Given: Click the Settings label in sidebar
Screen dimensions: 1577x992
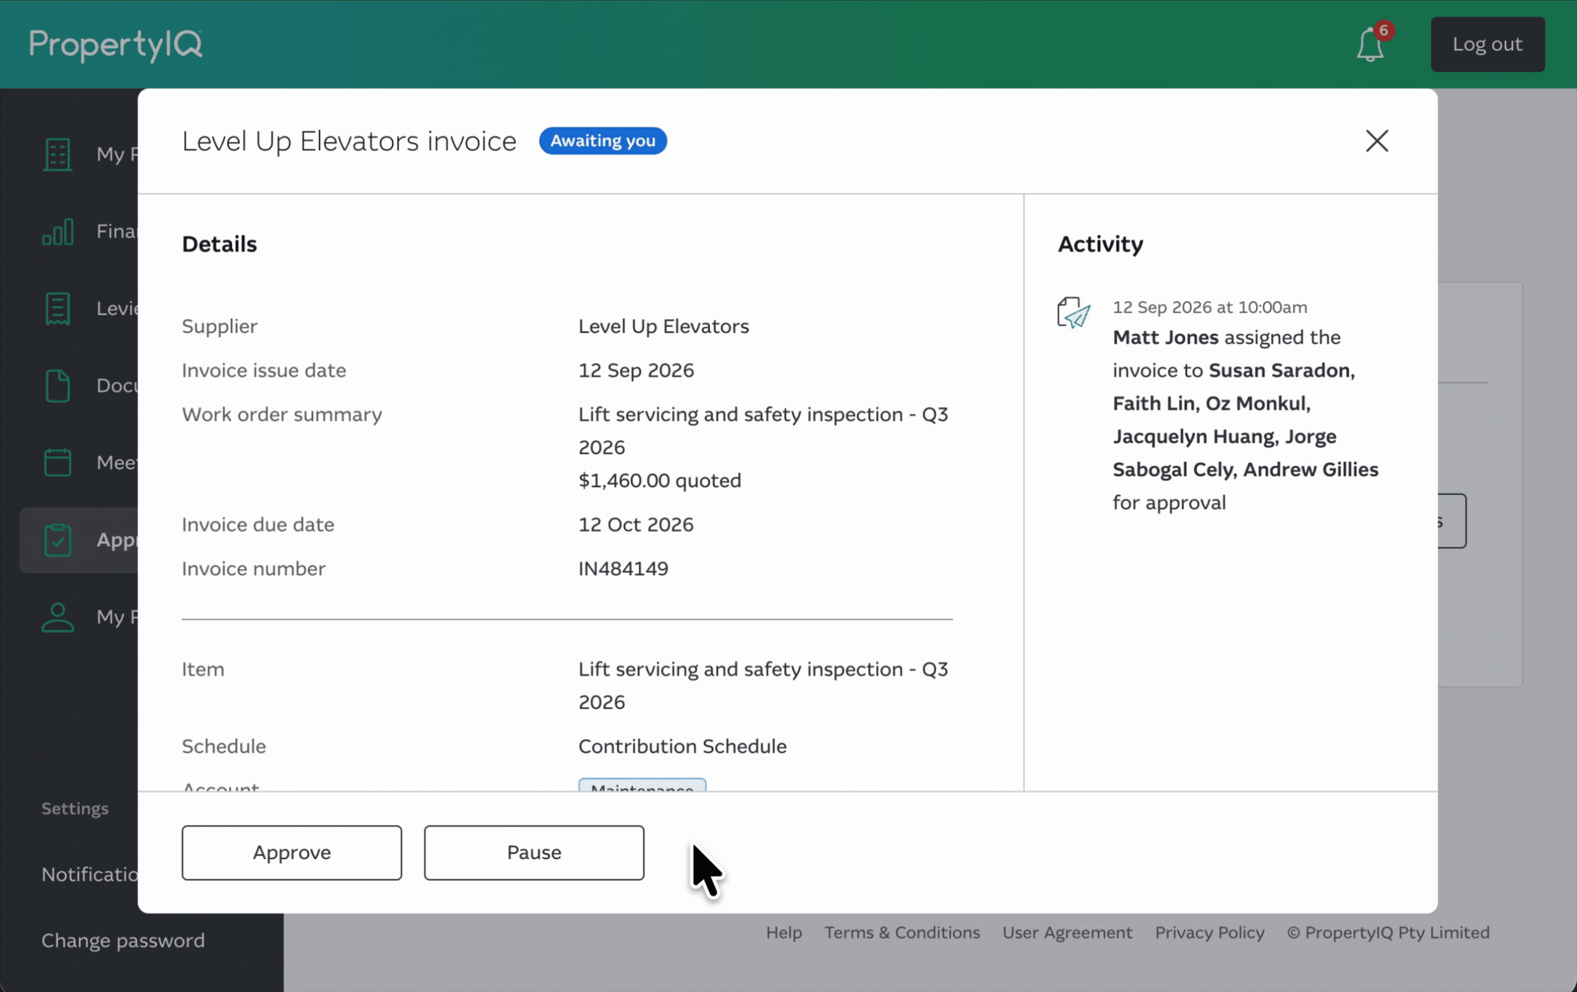Looking at the screenshot, I should pyautogui.click(x=74, y=808).
